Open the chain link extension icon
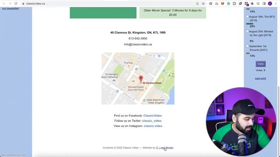This screenshot has width=280, height=157. tap(240, 3)
